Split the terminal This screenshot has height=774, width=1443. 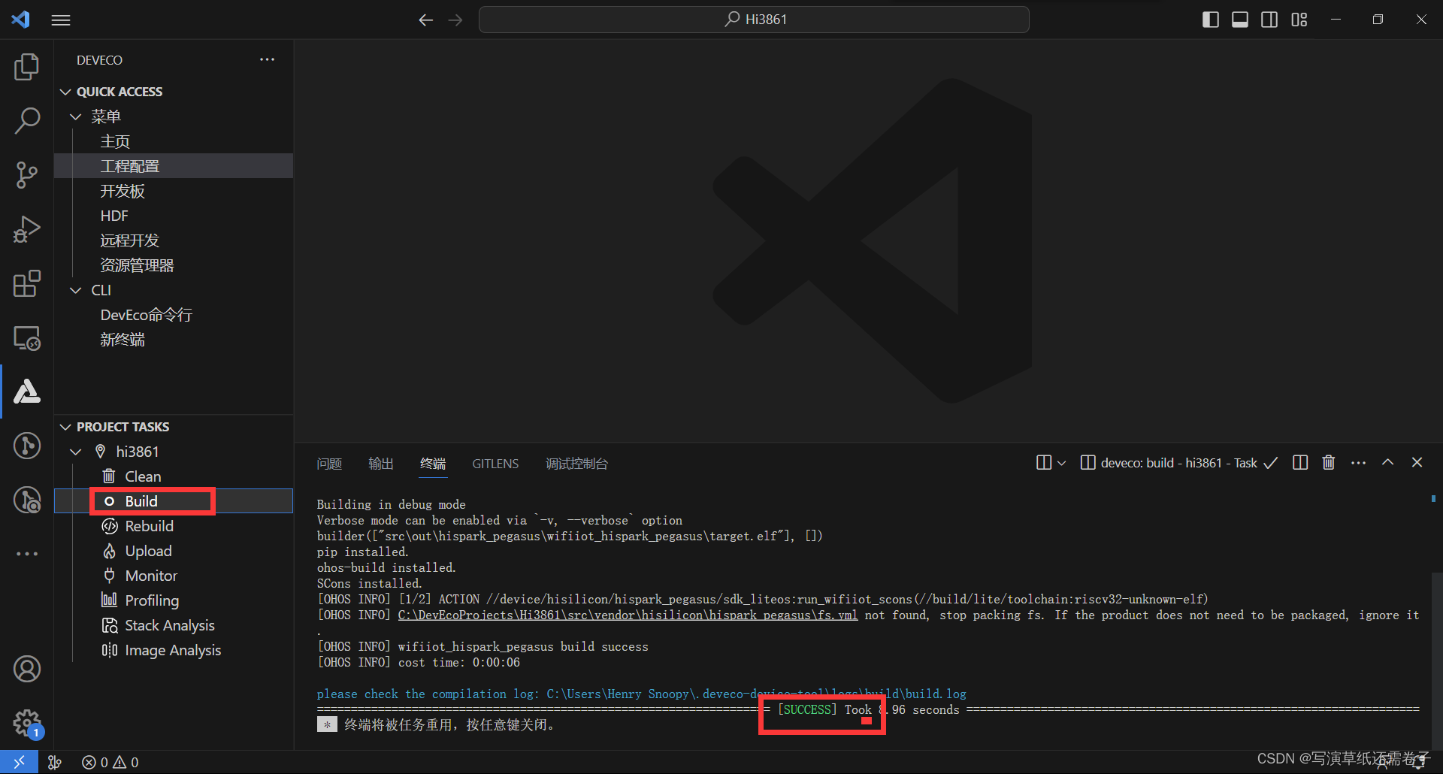coord(1300,463)
